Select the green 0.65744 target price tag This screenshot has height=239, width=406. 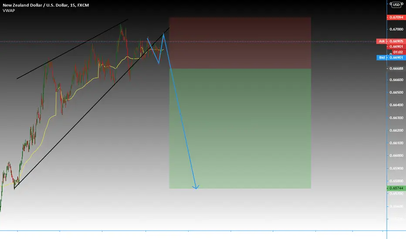396,188
